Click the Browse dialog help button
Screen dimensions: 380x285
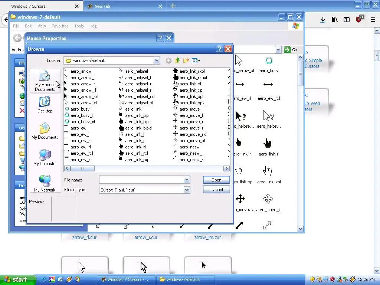219,49
